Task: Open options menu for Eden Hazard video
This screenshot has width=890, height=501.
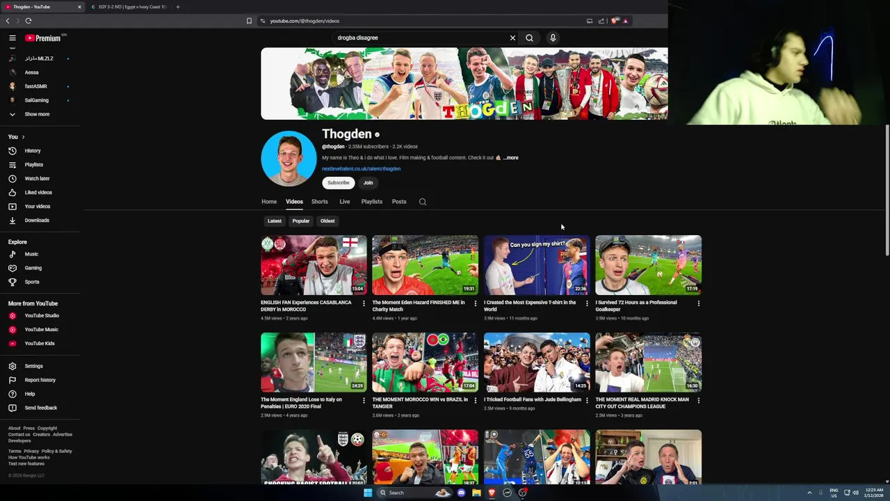Action: coord(476,303)
